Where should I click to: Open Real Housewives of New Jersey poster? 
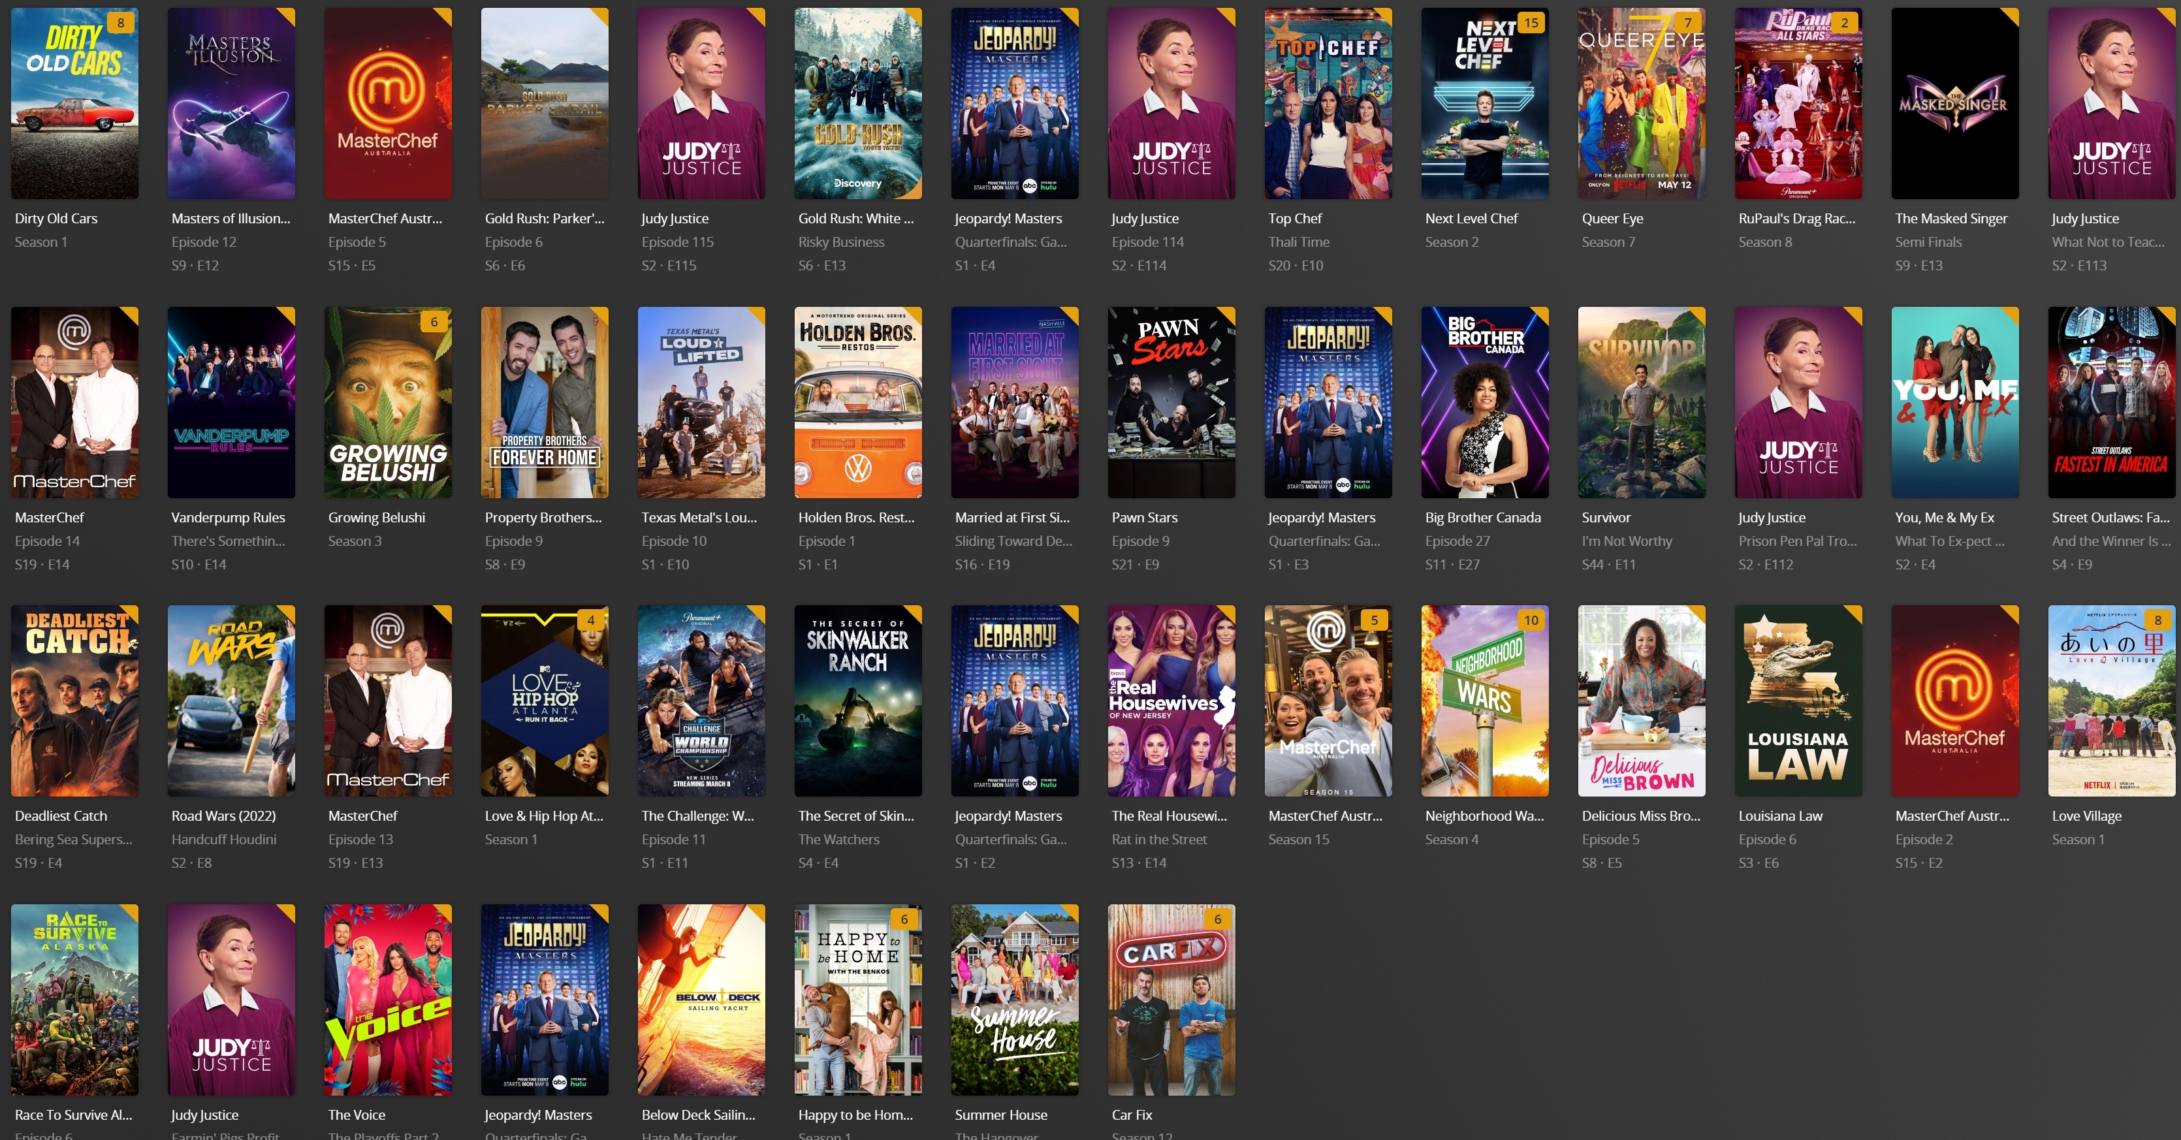pos(1171,701)
